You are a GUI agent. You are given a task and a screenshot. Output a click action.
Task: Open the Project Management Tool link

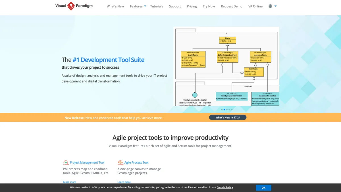(87, 163)
